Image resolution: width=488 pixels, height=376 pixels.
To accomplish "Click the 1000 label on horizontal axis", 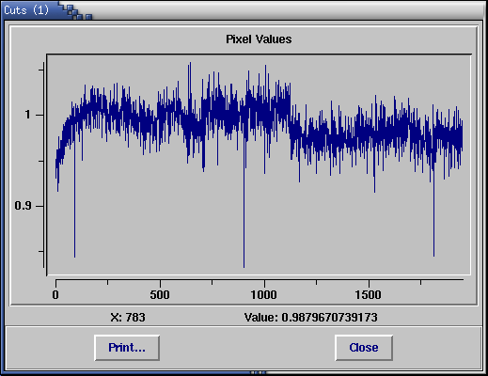I will (x=264, y=295).
